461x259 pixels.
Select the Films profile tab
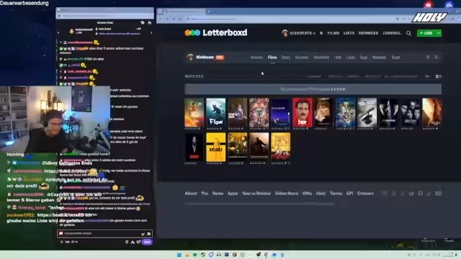[272, 58]
